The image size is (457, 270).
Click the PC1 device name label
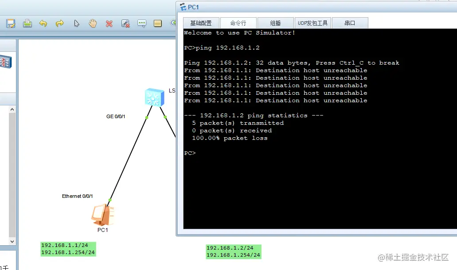[102, 230]
